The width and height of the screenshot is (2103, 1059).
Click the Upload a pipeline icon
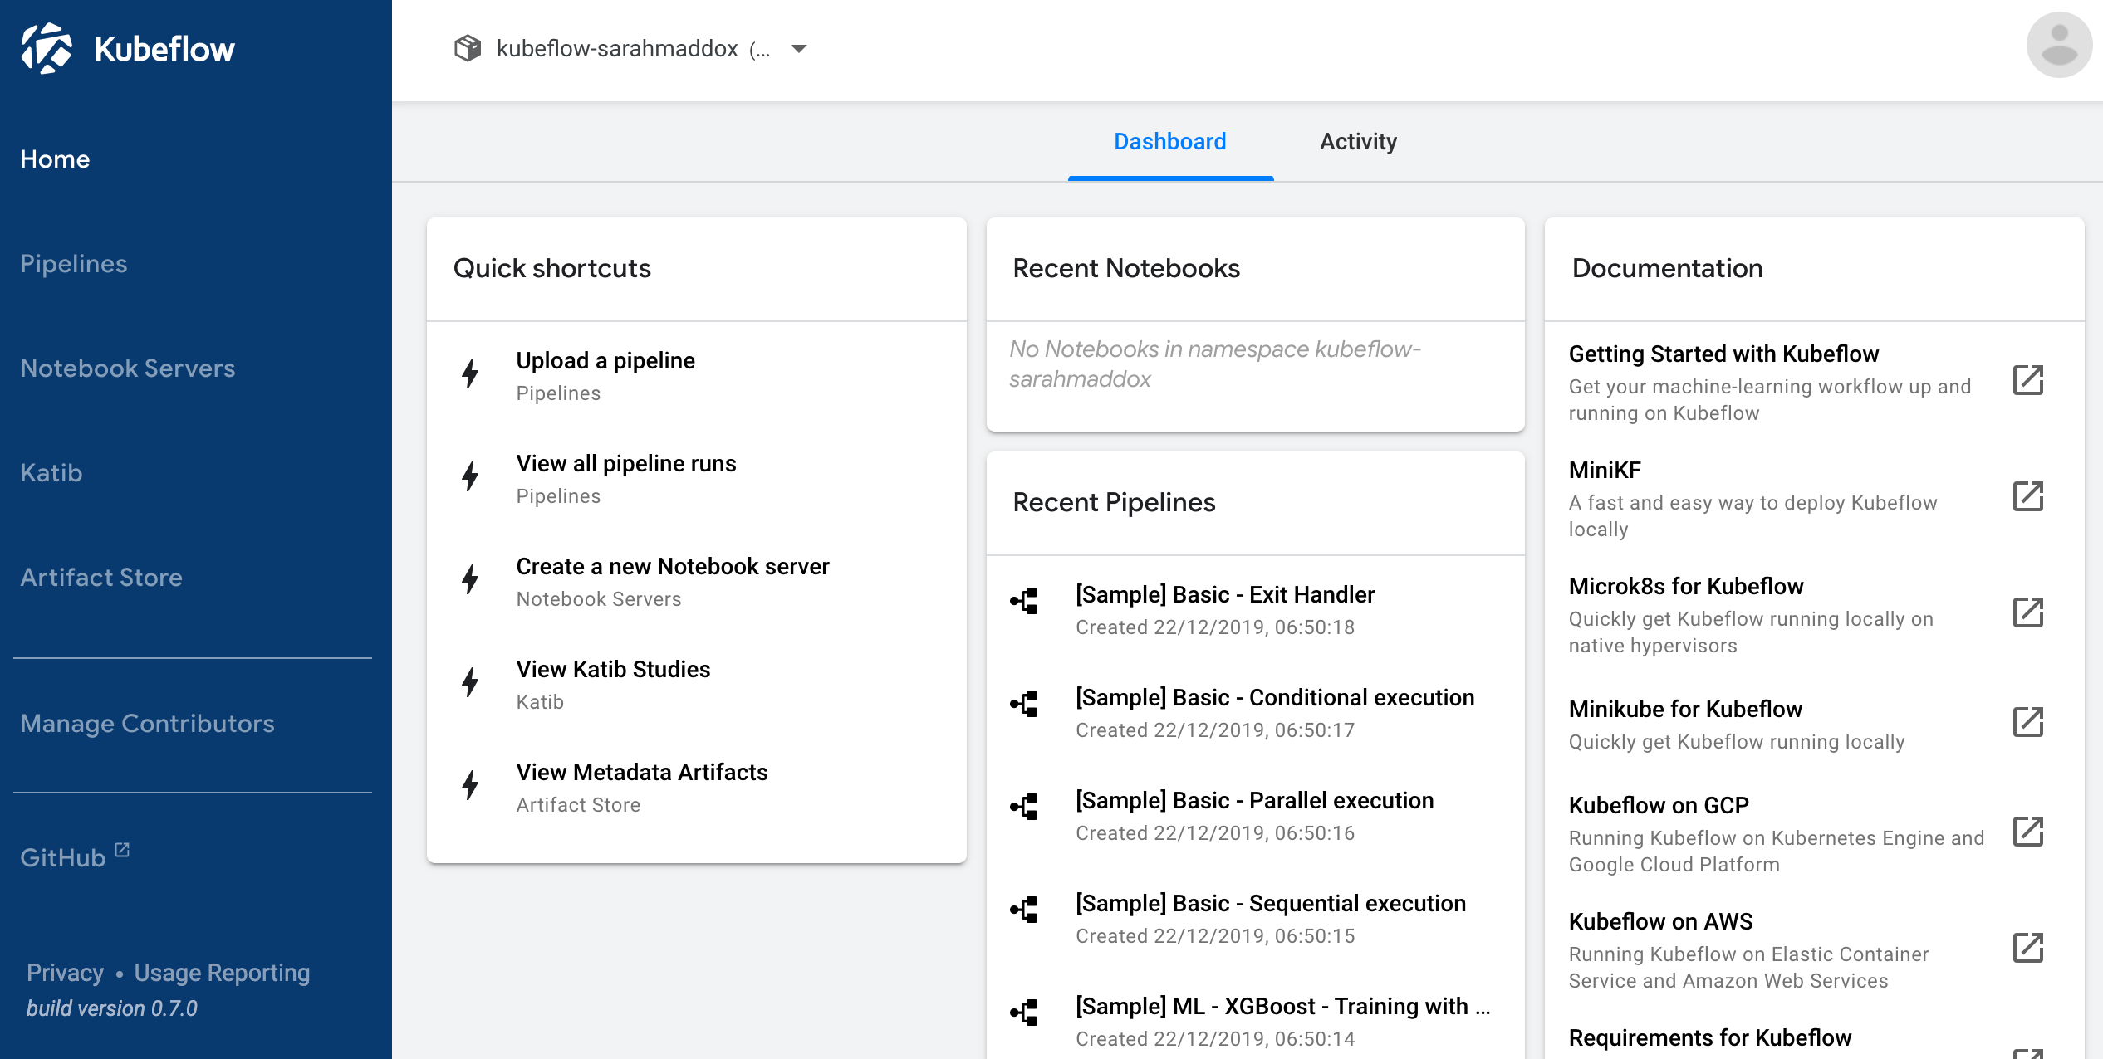pos(472,374)
